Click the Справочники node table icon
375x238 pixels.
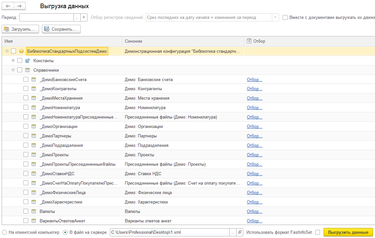point(28,70)
